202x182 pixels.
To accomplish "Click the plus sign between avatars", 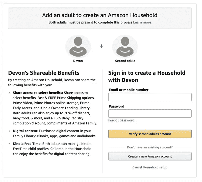I will pos(102,46).
